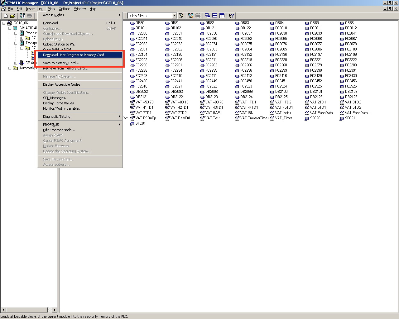
Task: Click the SIMATIC Manager icon left of File
Action: point(3,9)
